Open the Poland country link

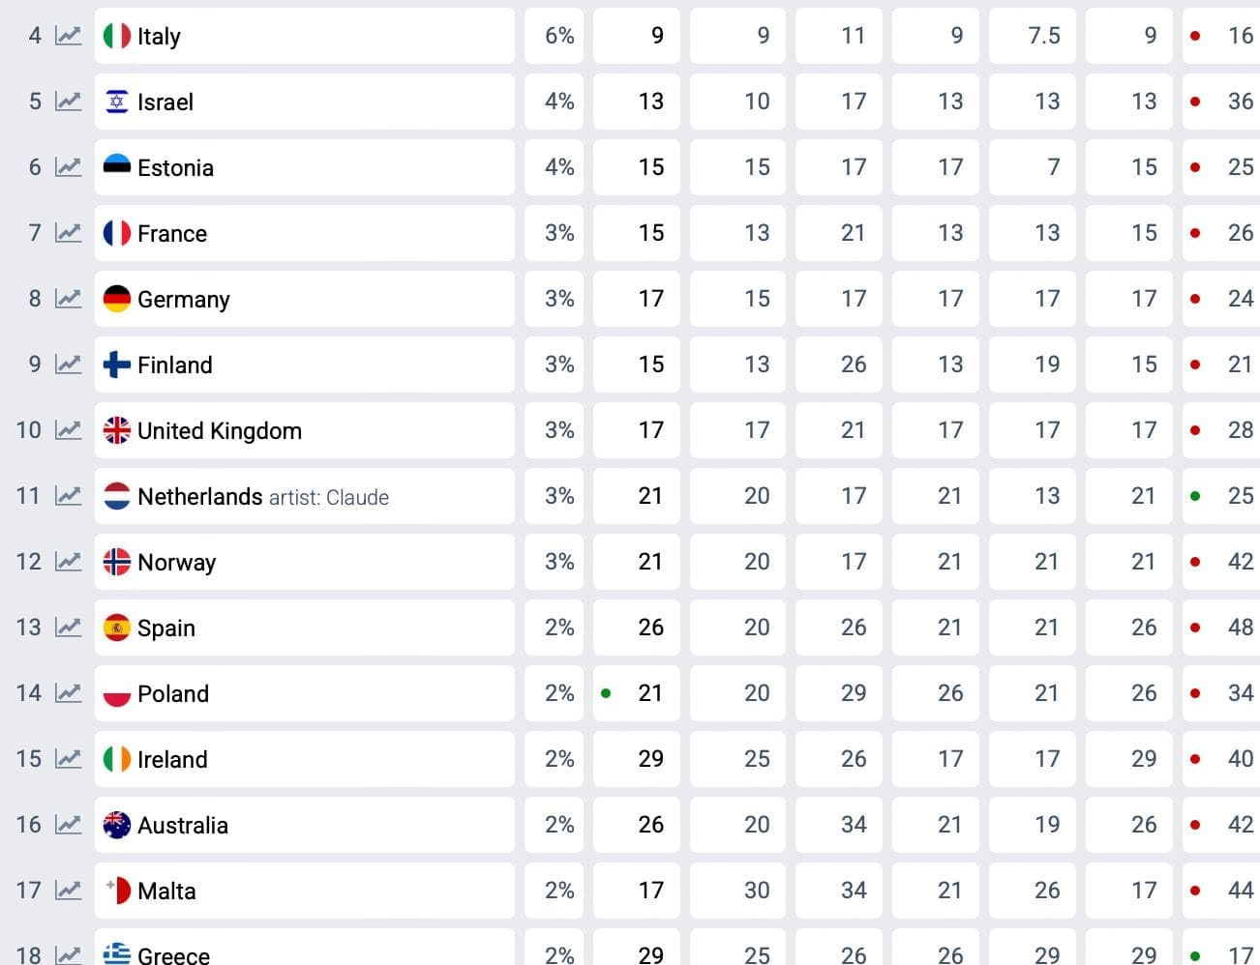[x=173, y=693]
